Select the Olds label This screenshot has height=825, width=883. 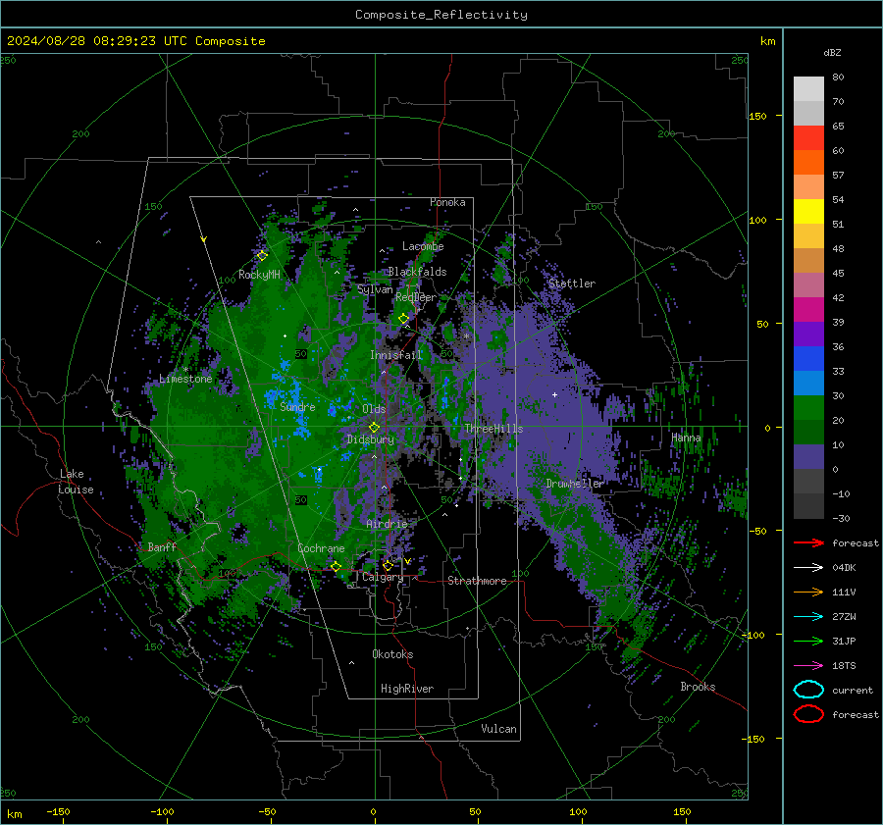coord(374,409)
